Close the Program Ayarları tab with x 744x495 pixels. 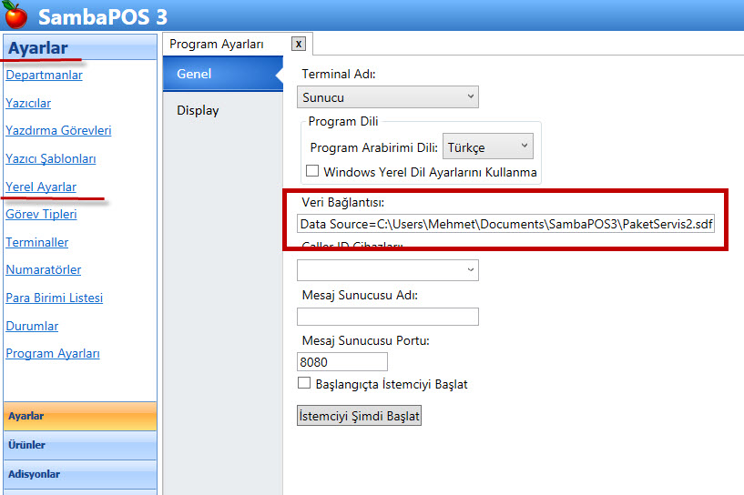[299, 44]
